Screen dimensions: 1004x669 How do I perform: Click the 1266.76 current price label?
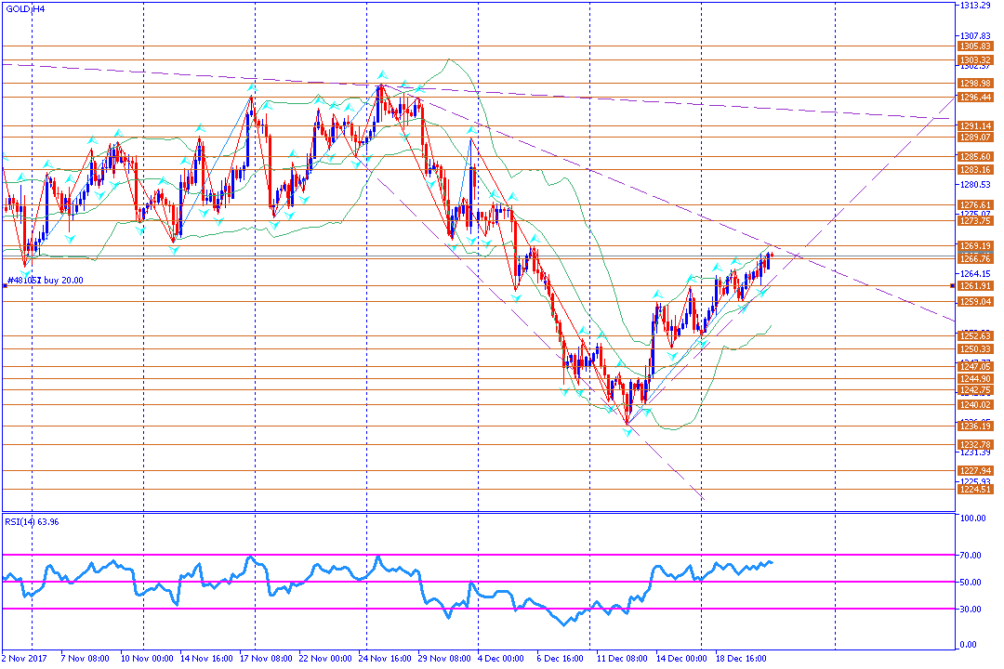(x=976, y=259)
